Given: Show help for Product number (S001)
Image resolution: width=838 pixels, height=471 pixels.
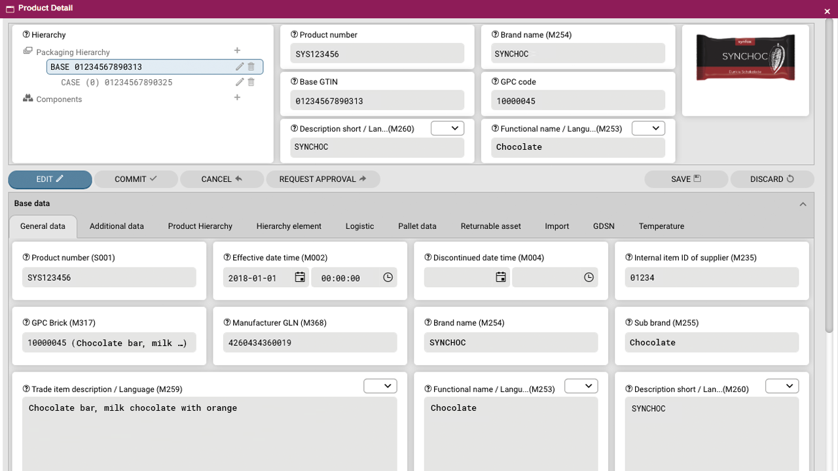Looking at the screenshot, I should (x=26, y=258).
